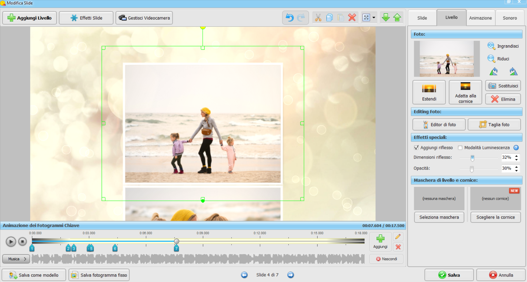Open the zoom view dropdown arrow
This screenshot has height=282, width=527.
pos(373,18)
